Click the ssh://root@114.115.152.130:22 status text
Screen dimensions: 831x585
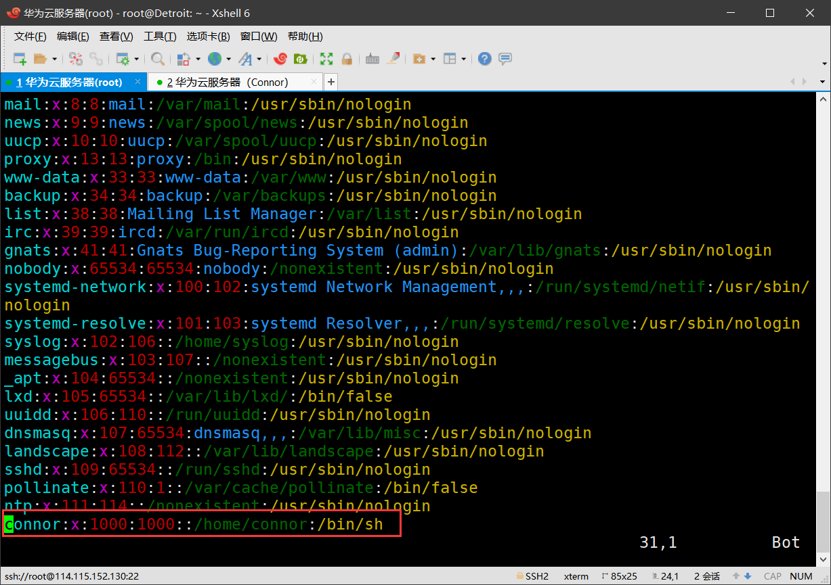tap(72, 576)
